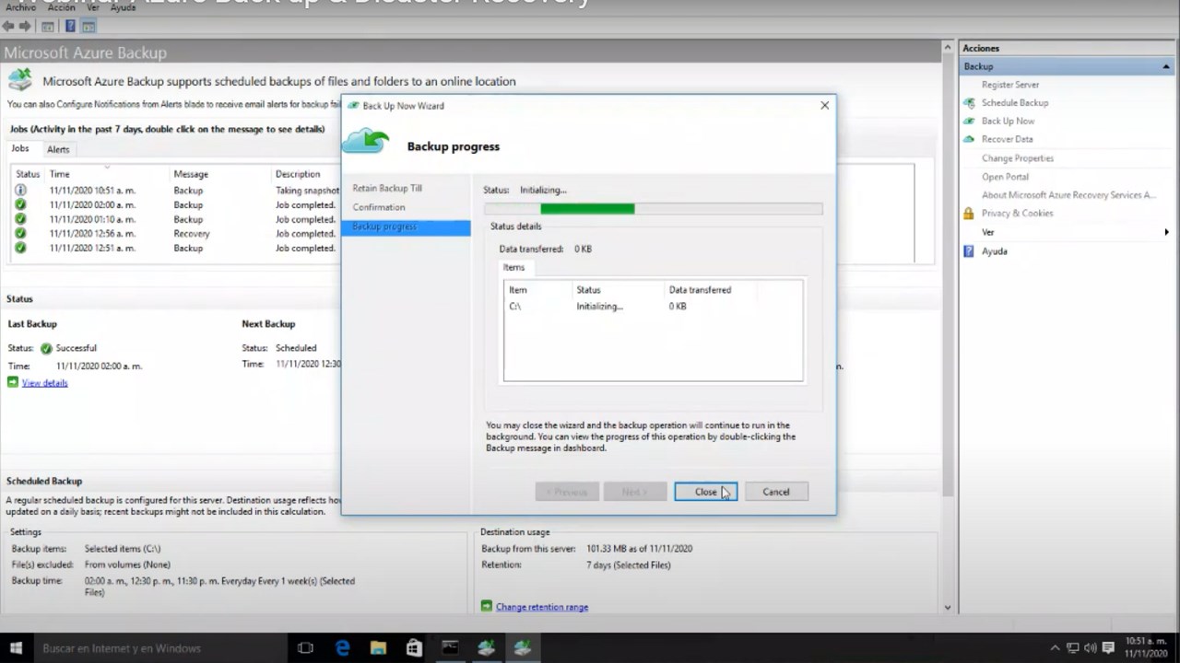
Task: Expand the Ver submenu arrow in Acciones
Action: (x=1166, y=232)
